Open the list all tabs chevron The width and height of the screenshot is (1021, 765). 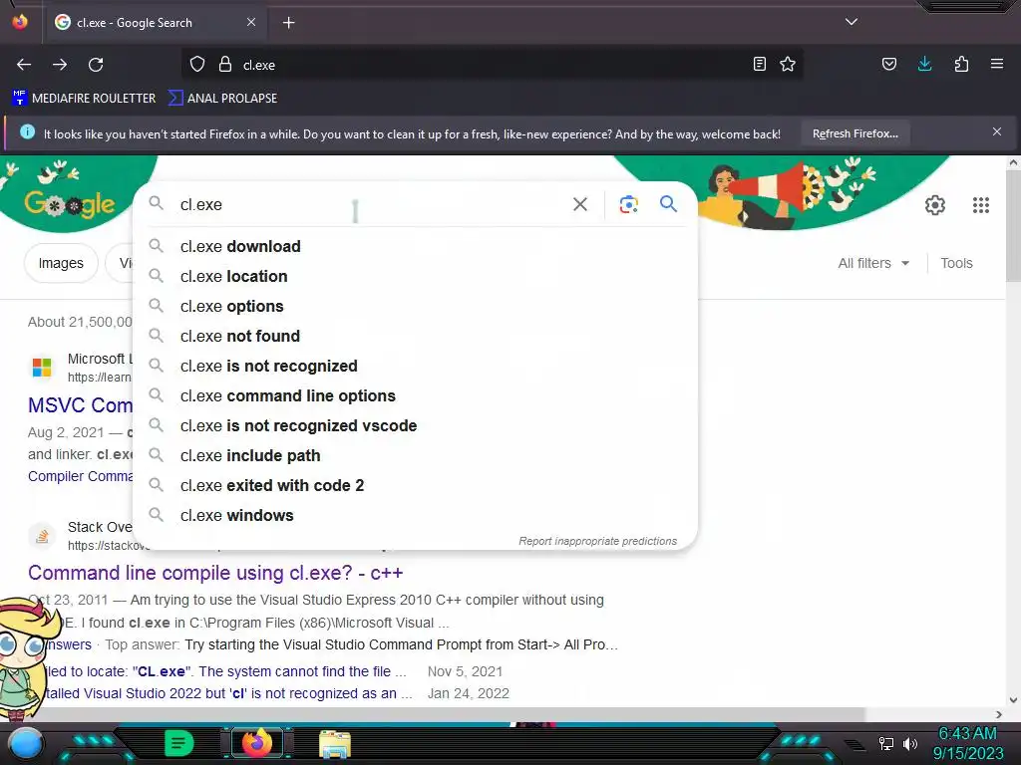pyautogui.click(x=851, y=22)
